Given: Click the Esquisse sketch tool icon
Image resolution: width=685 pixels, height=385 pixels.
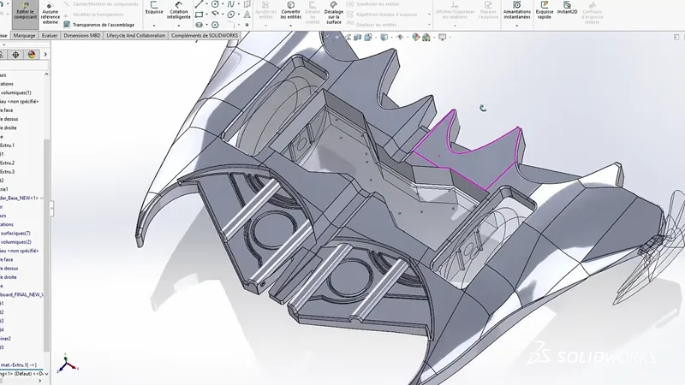Looking at the screenshot, I should (154, 5).
